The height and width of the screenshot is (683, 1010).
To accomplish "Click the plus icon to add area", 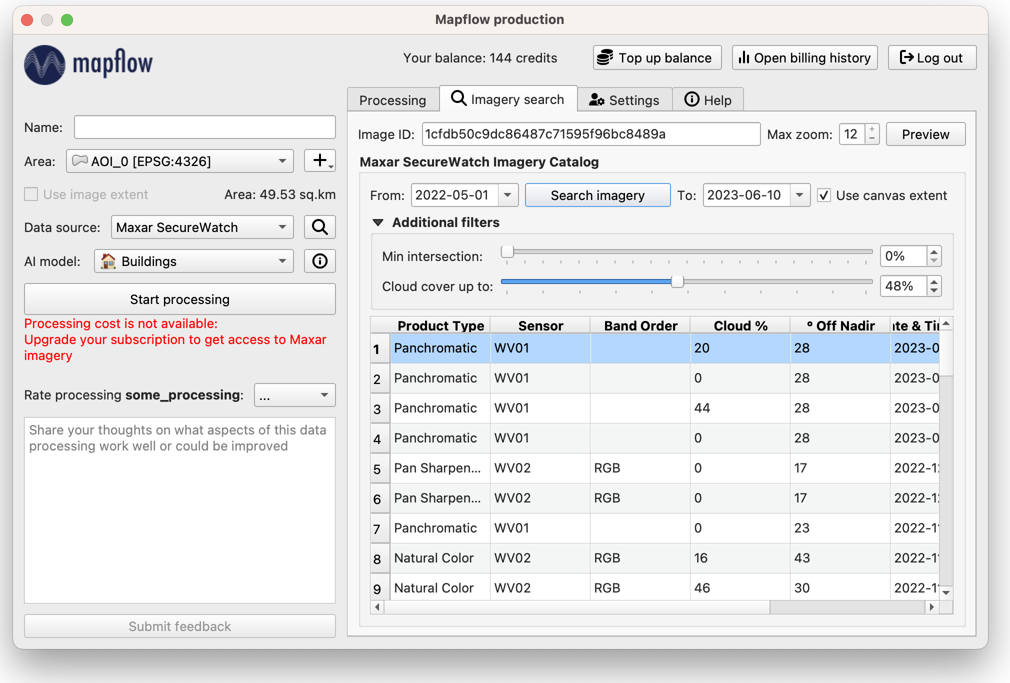I will coord(319,161).
